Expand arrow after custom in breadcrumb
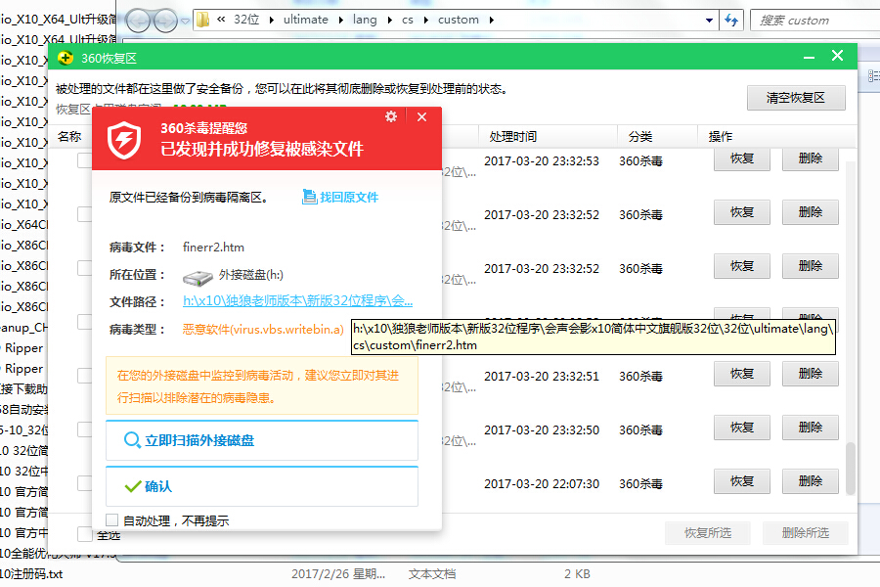Image resolution: width=880 pixels, height=587 pixels. click(x=492, y=21)
